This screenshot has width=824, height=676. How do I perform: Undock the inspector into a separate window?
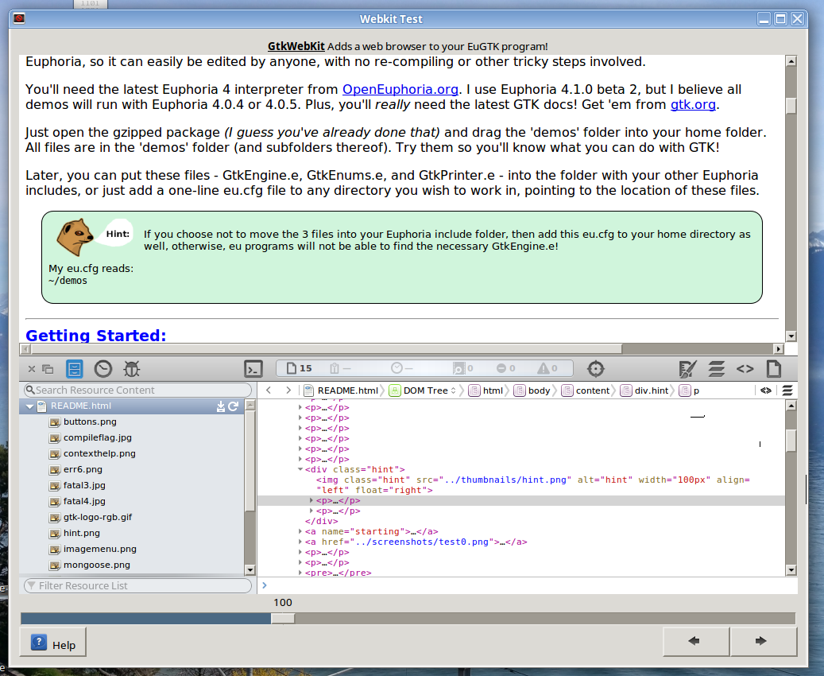pyautogui.click(x=48, y=368)
